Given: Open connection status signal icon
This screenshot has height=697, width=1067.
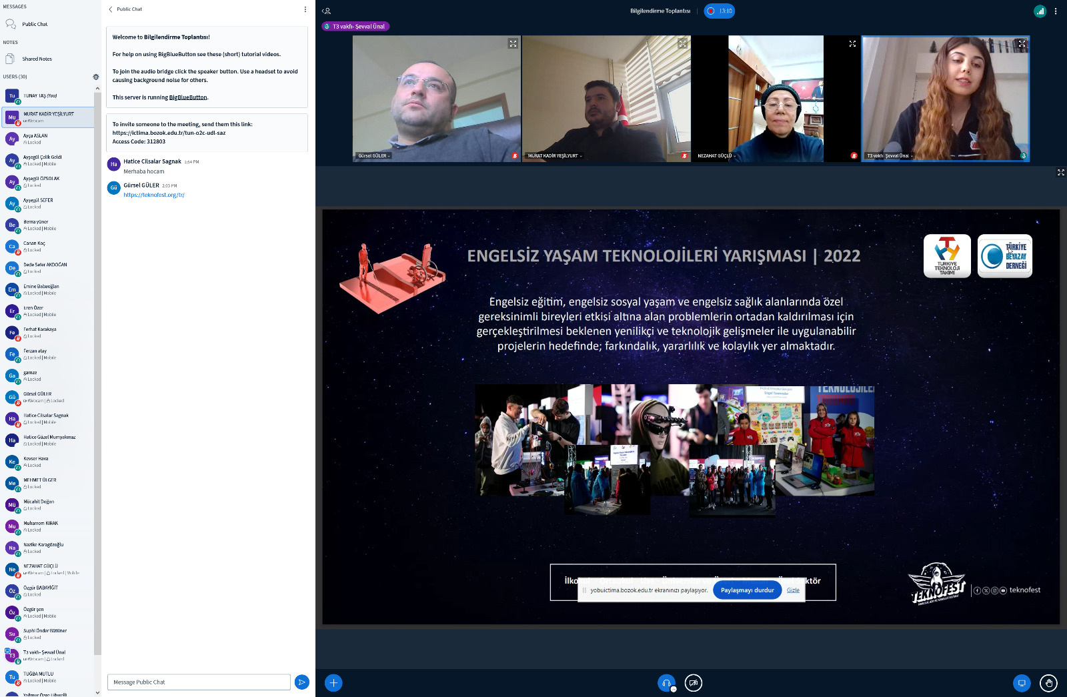Looking at the screenshot, I should pos(1040,11).
